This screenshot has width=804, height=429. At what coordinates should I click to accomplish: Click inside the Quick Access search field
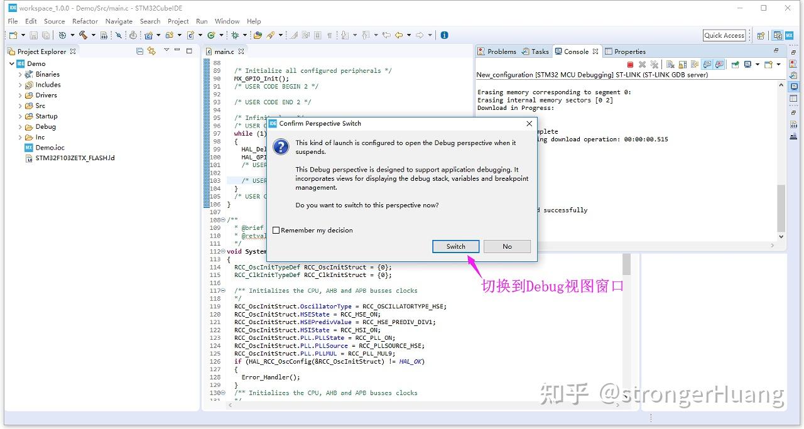coord(724,35)
